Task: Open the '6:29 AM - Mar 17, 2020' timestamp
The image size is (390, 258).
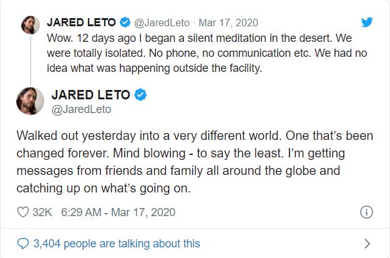Action: (x=118, y=212)
